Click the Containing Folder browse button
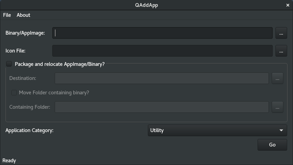 pos(278,107)
